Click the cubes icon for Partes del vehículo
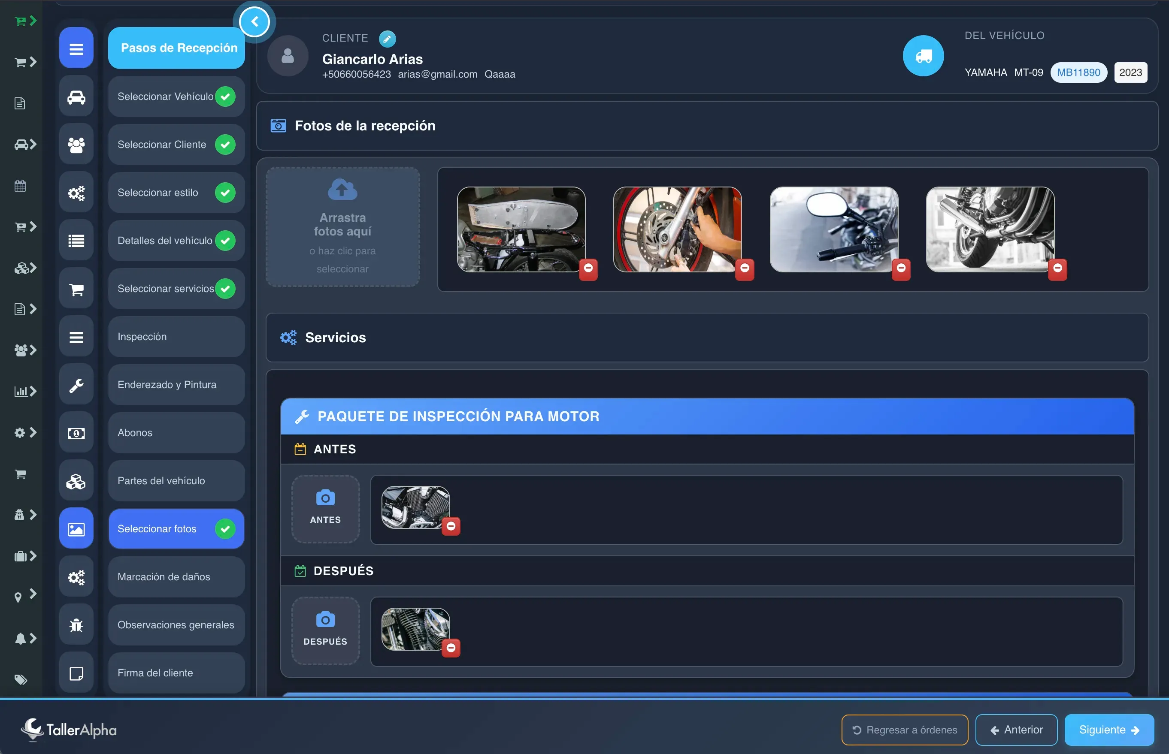This screenshot has height=754, width=1169. tap(76, 481)
